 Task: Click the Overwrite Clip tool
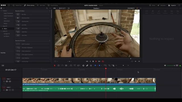(x=75, y=65)
